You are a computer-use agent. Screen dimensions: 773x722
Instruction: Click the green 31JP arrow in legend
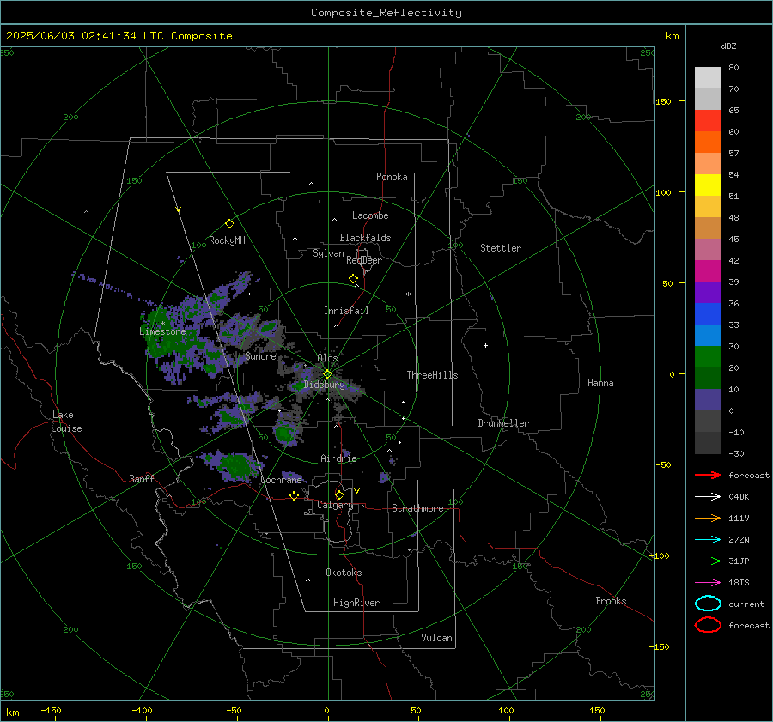click(708, 561)
